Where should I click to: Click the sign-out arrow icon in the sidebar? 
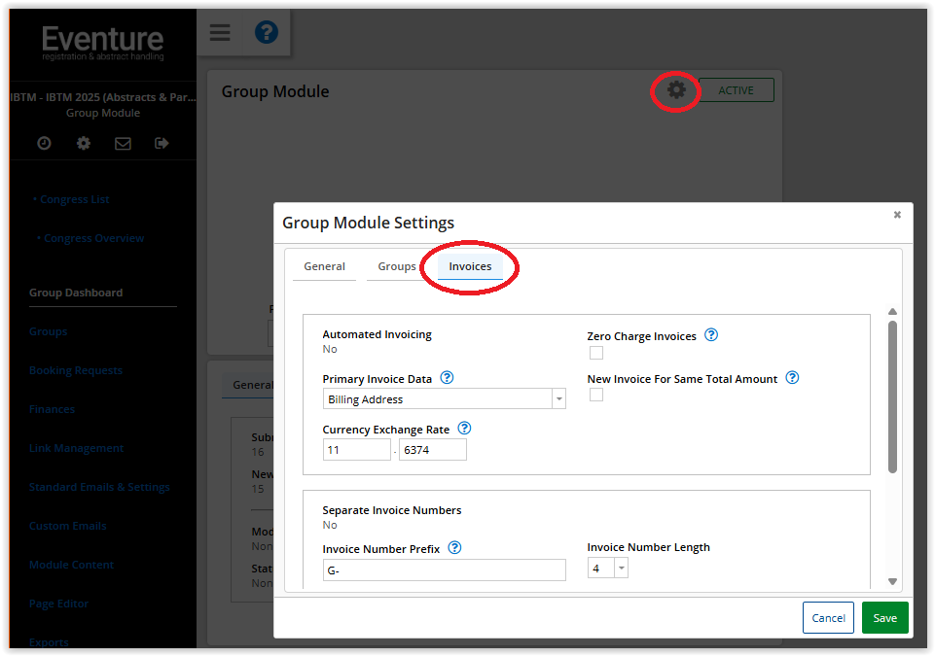(162, 143)
